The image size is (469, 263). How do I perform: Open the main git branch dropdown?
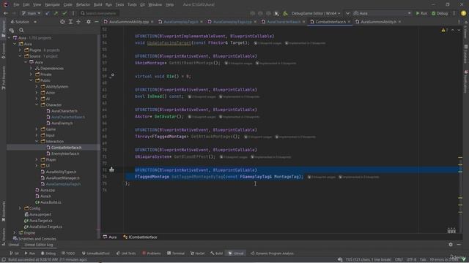point(31,13)
